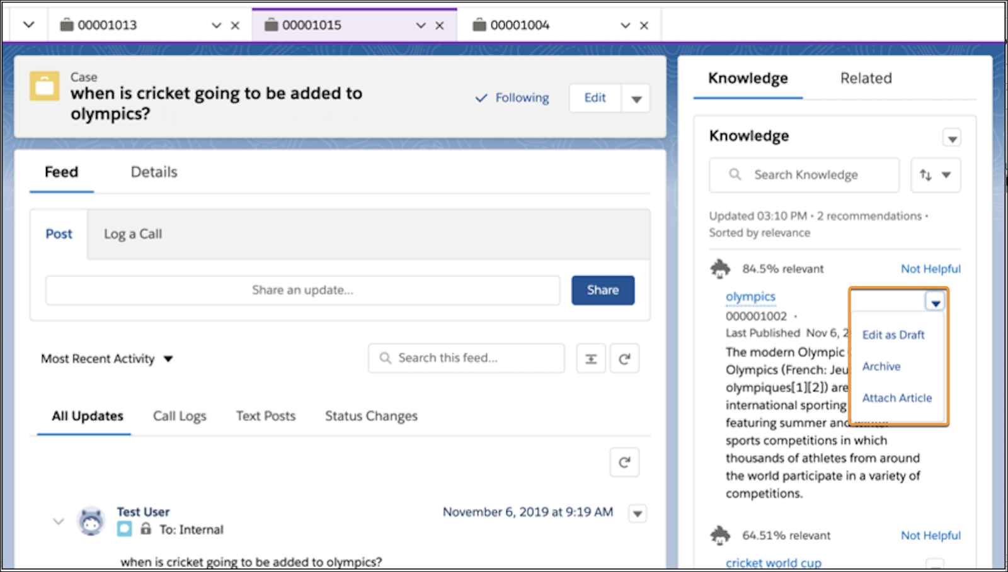Switch to the Details tab
1008x572 pixels.
(154, 172)
